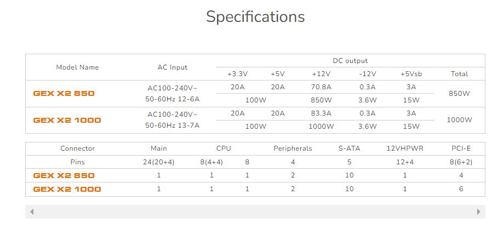Select GEX X2 1000 in the DC output table
Viewport: 504px width, 229px height.
(x=67, y=120)
